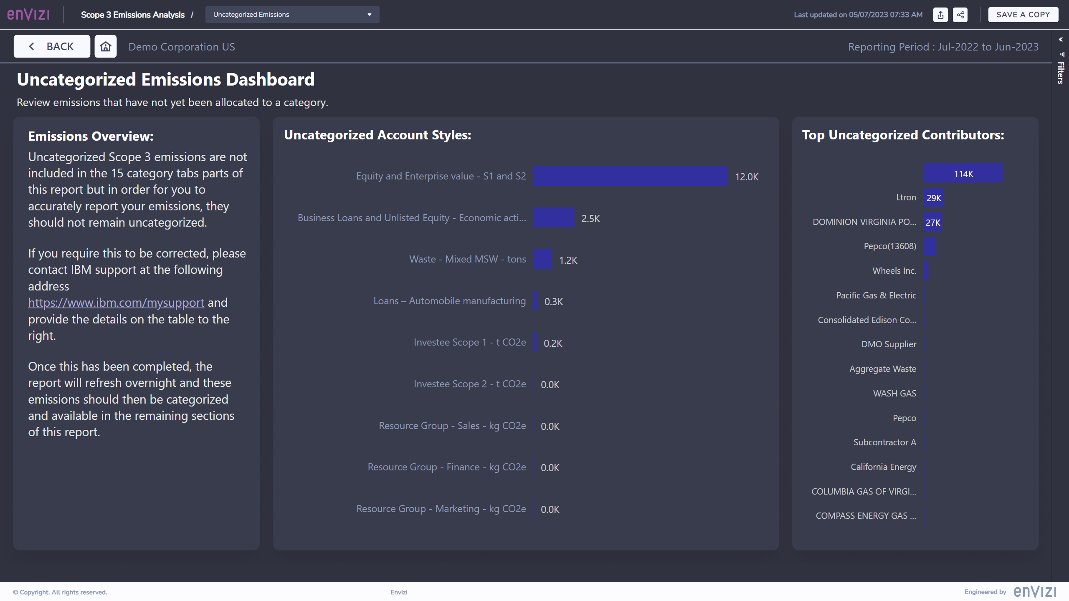
Task: Select the Dominion Virginia 27K bar
Action: tap(933, 222)
